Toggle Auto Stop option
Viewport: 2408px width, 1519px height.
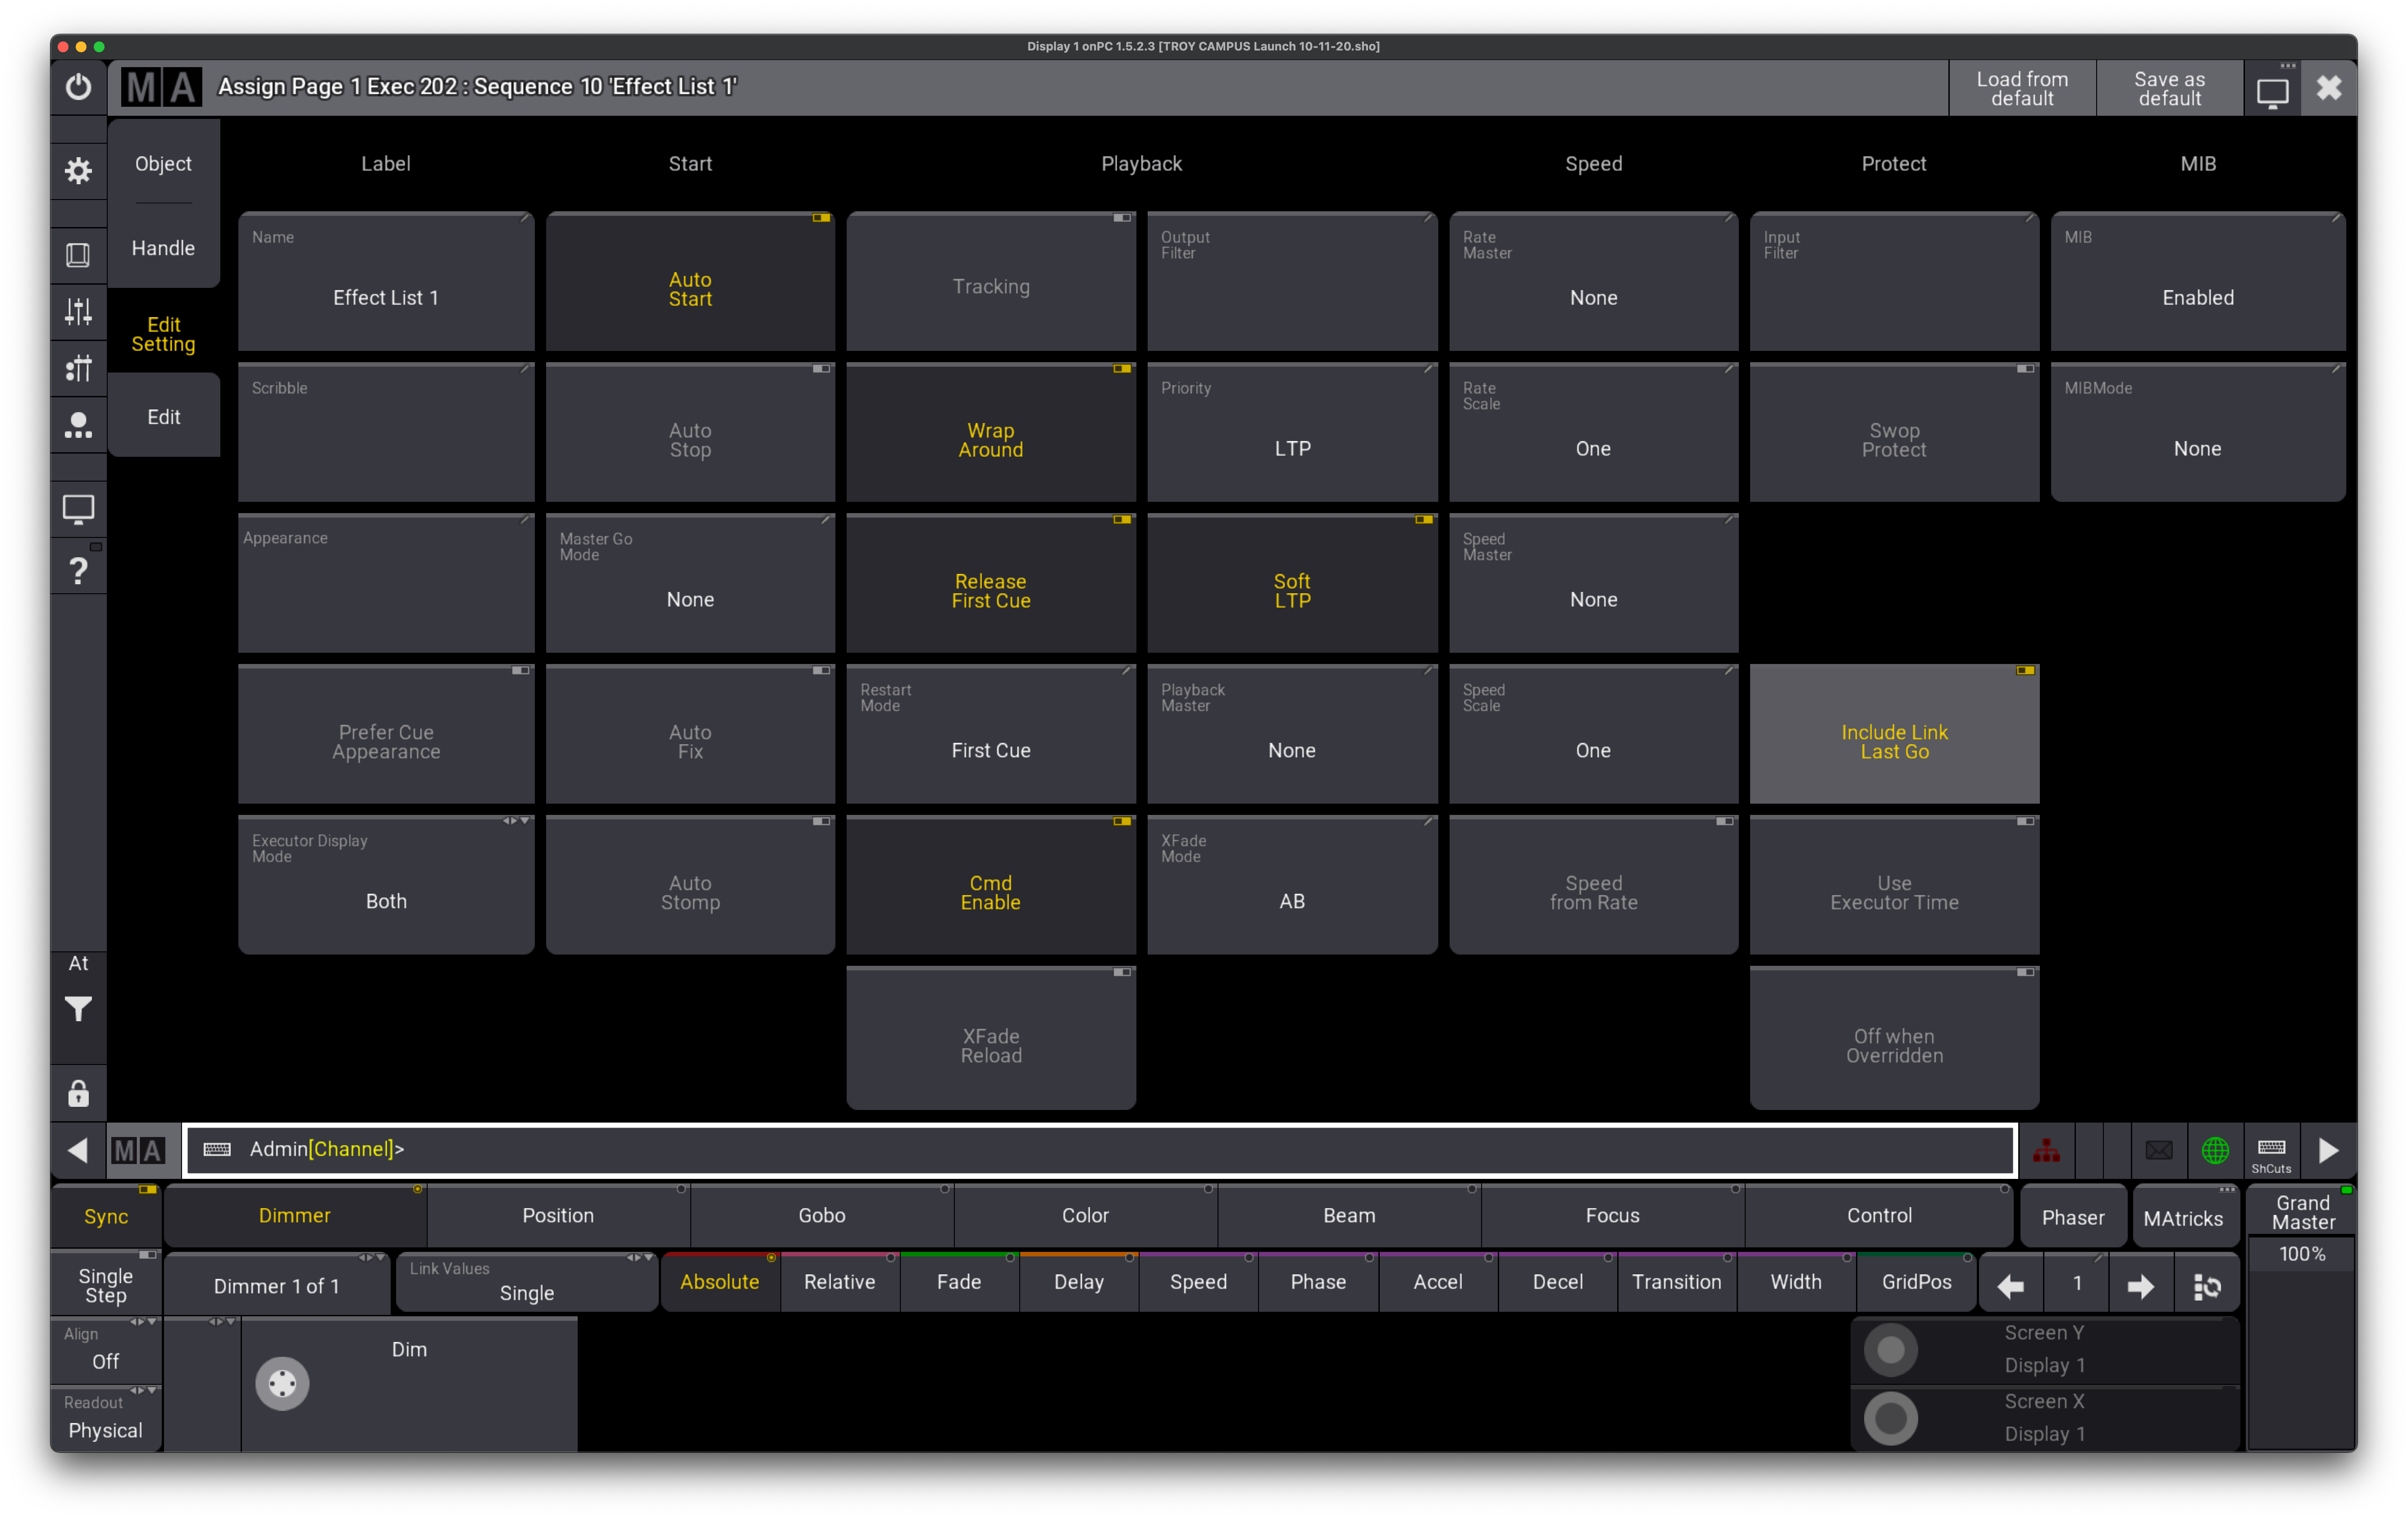tap(690, 433)
